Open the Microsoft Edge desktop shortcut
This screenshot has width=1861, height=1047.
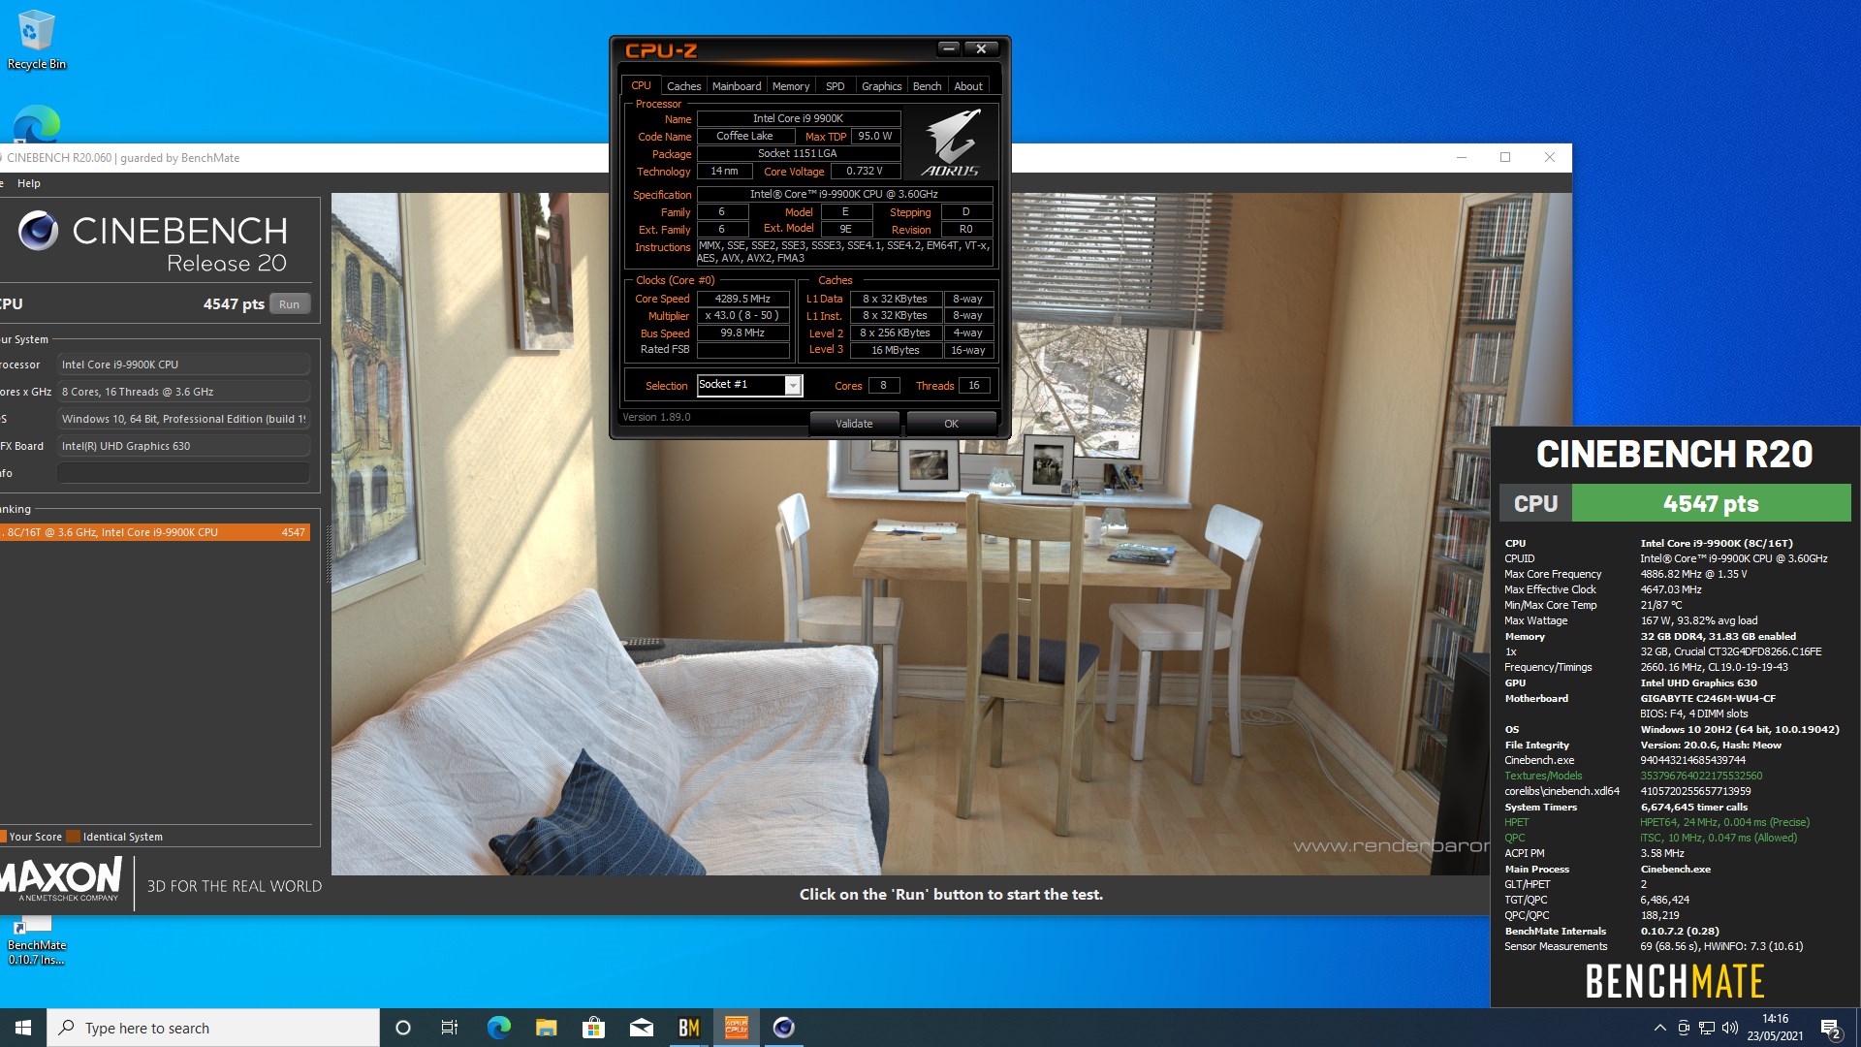(x=37, y=124)
